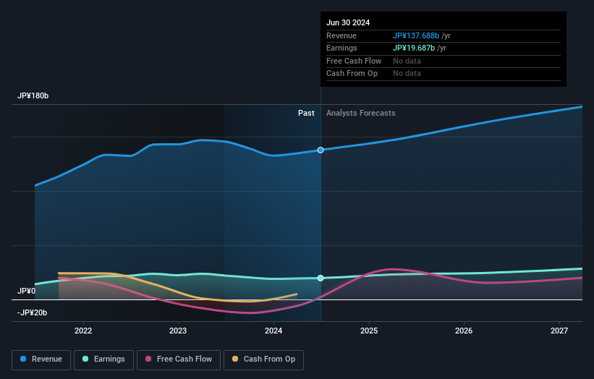Click the tooltip Free Cash Flow row label
This screenshot has width=594, height=379.
(x=354, y=61)
